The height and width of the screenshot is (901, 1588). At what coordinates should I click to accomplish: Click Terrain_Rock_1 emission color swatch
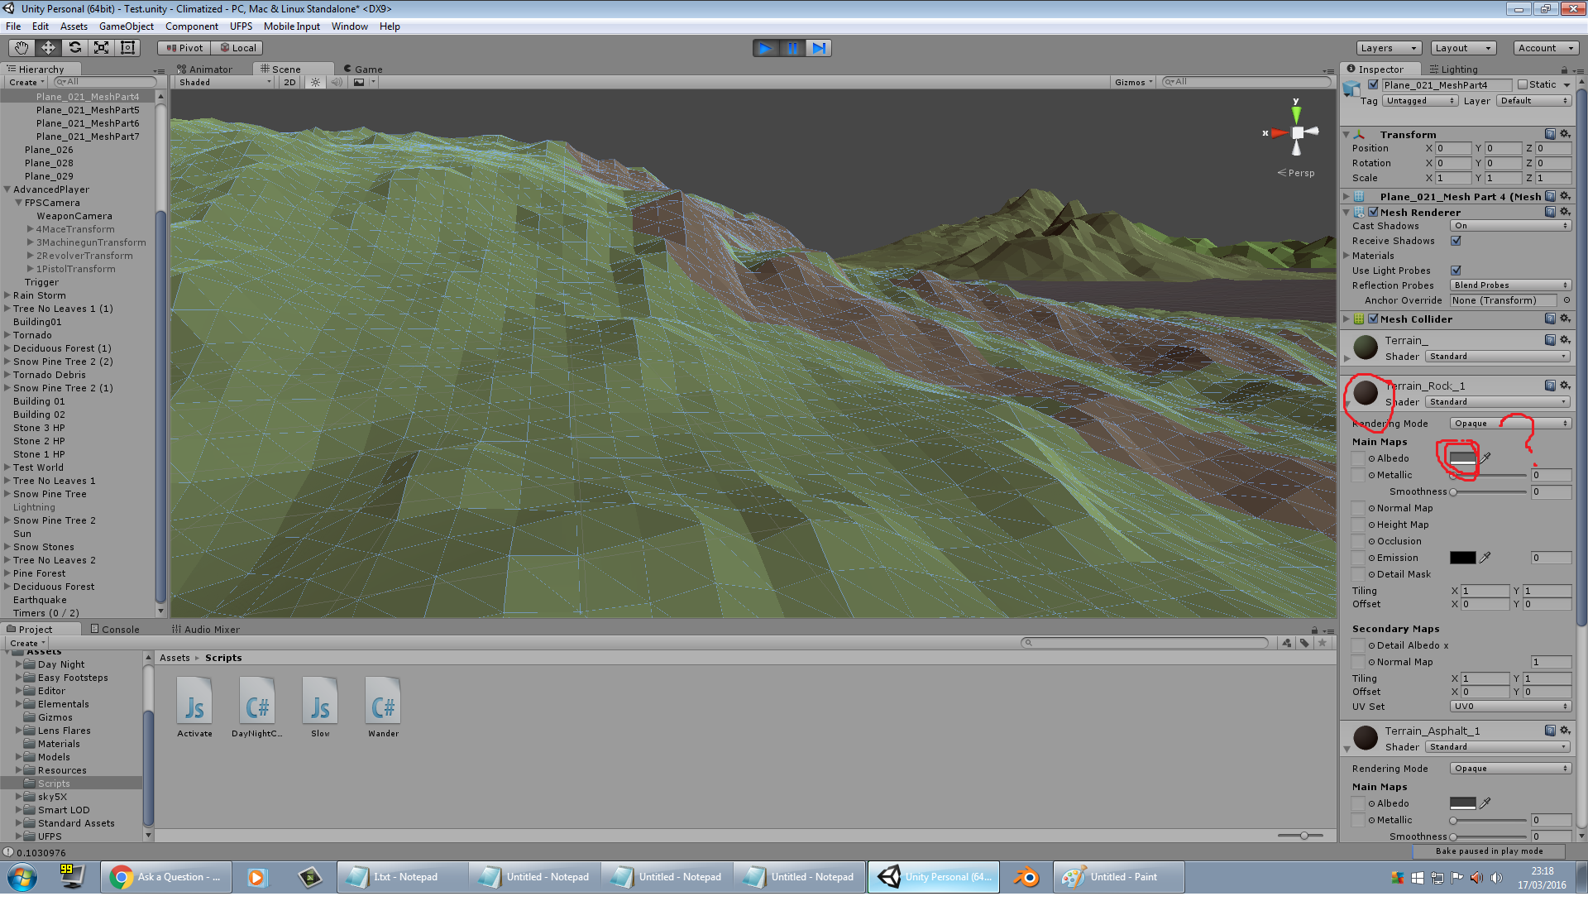click(x=1462, y=558)
